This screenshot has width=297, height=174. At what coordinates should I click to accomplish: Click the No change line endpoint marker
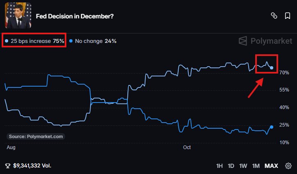(272, 127)
